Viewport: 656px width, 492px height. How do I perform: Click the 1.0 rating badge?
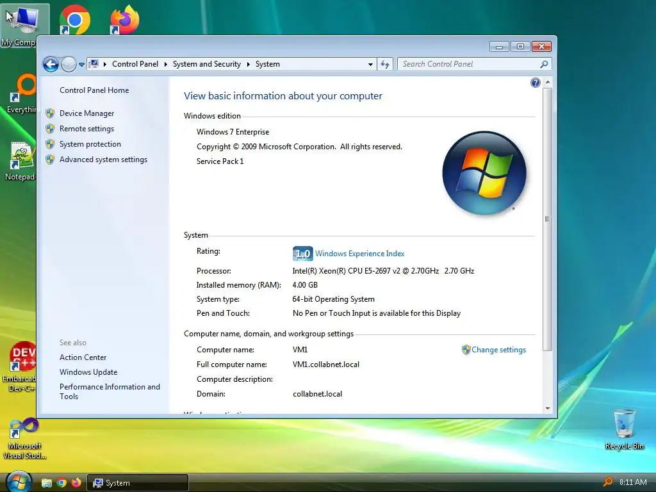302,254
